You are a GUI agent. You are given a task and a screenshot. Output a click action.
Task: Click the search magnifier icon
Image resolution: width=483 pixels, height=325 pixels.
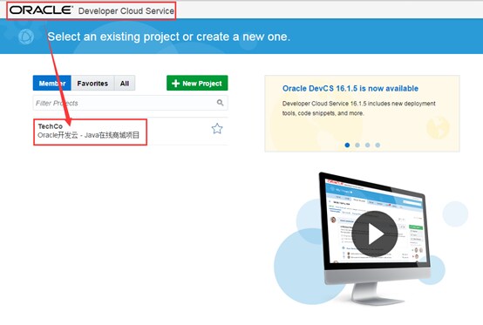220,103
